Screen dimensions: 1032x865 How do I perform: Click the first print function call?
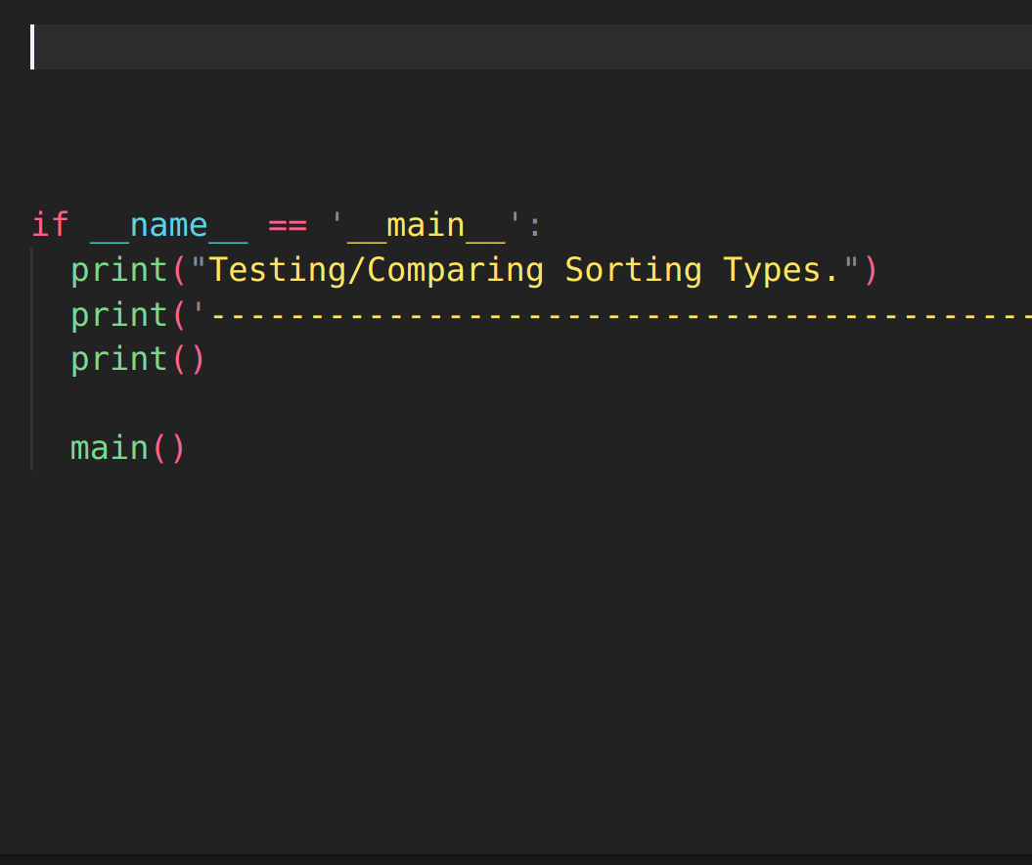click(x=119, y=270)
